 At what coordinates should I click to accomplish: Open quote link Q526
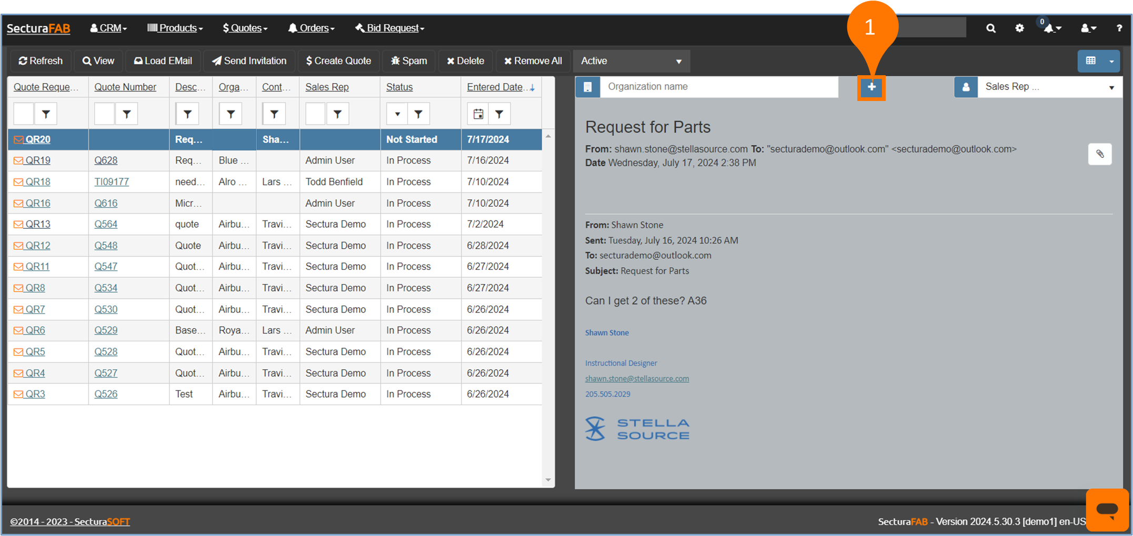pyautogui.click(x=106, y=395)
